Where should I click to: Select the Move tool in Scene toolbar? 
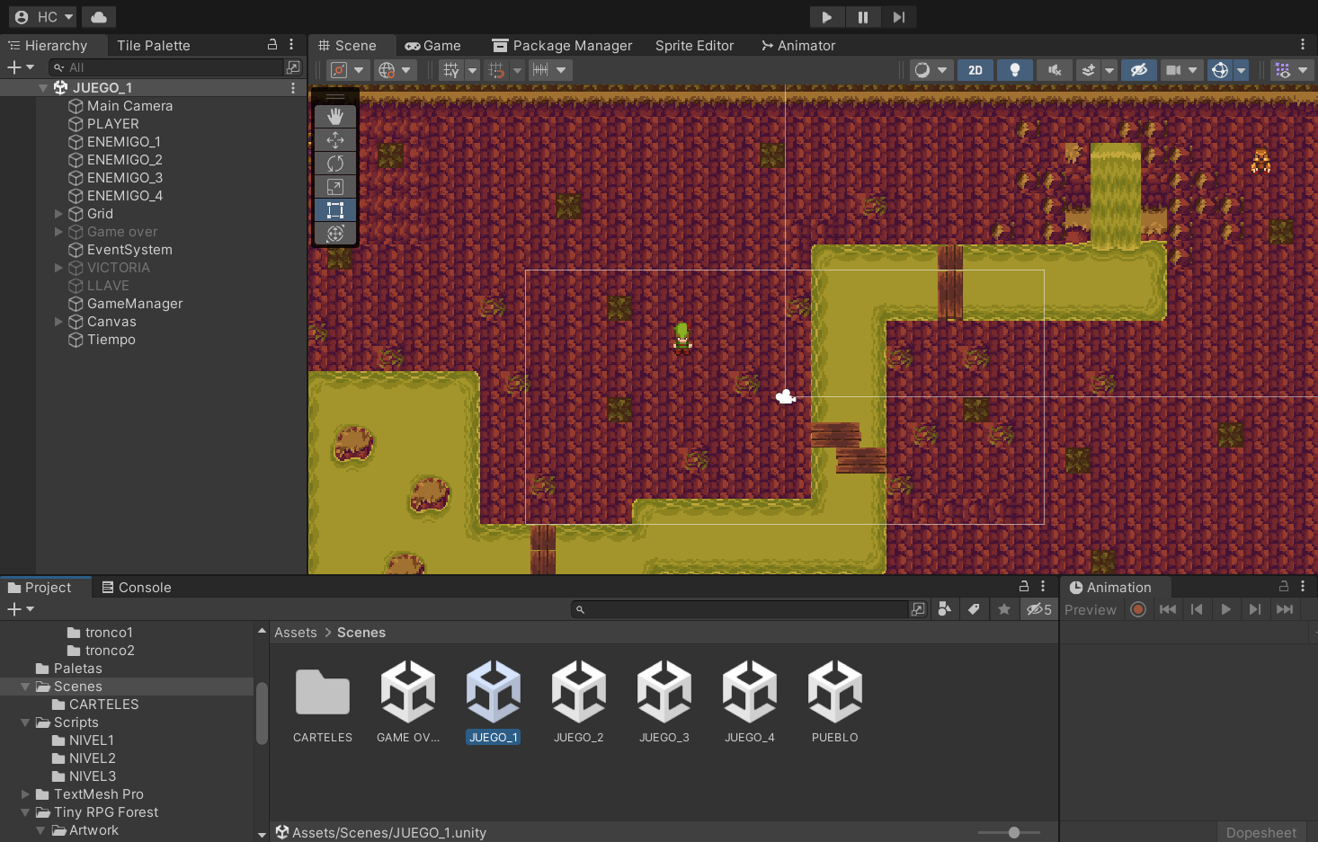[x=335, y=139]
